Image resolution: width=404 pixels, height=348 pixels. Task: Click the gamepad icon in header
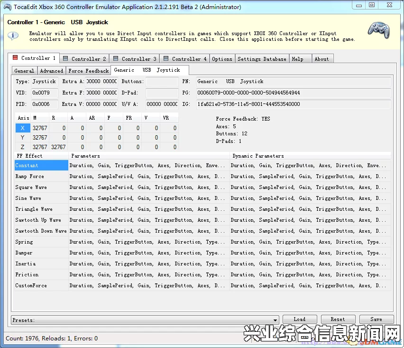point(378,30)
